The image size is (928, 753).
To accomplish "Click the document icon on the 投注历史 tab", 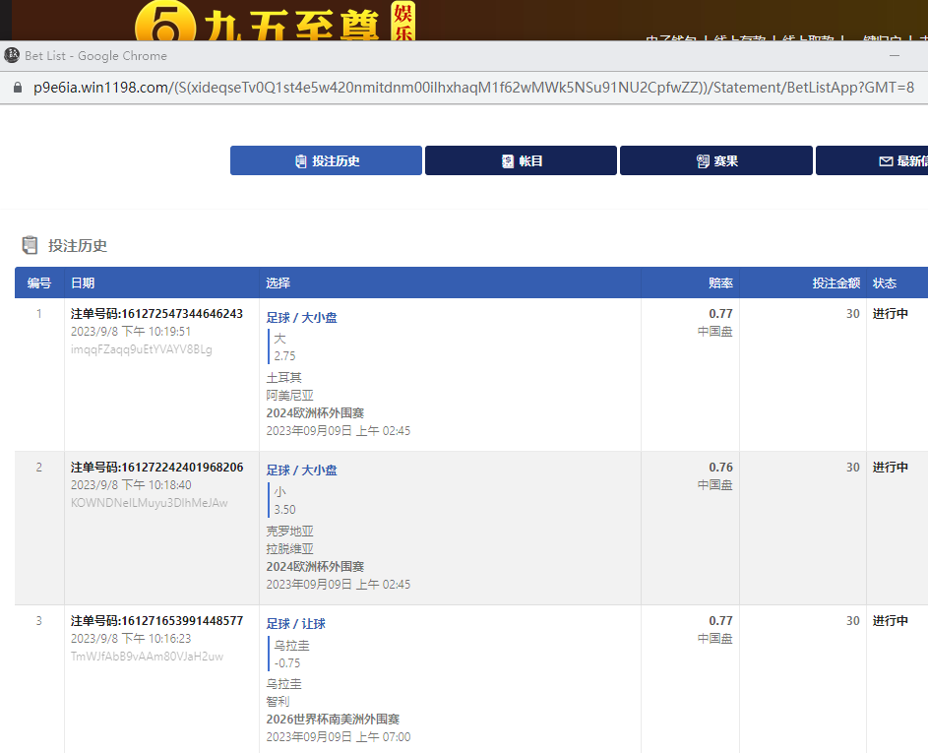I will click(301, 161).
